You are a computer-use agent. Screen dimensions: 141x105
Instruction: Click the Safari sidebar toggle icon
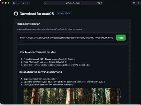[14, 3]
